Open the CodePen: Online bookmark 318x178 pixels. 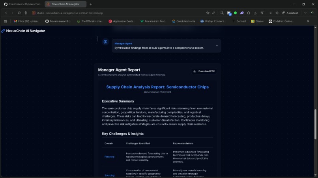281,21
